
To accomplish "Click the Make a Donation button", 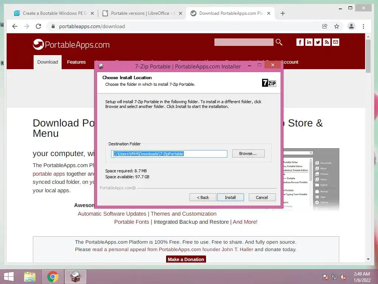I will pos(186,259).
